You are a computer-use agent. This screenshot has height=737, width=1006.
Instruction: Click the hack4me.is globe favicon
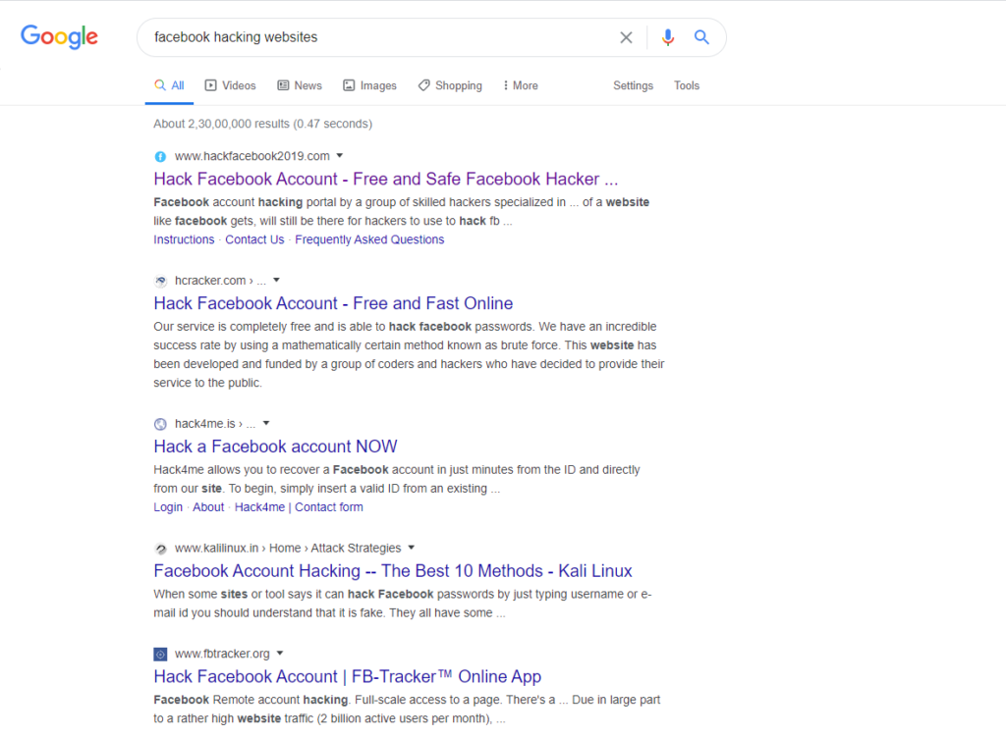tap(160, 424)
